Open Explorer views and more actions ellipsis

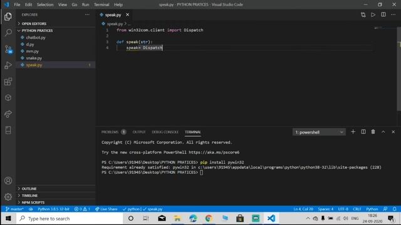click(87, 15)
